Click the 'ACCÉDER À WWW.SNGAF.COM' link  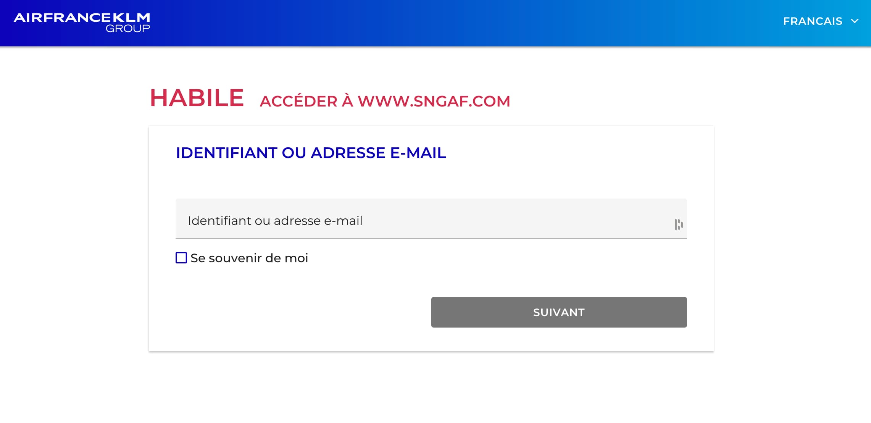tap(385, 102)
